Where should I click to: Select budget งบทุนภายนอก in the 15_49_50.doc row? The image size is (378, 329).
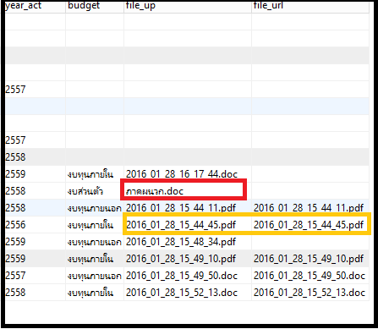click(x=94, y=276)
